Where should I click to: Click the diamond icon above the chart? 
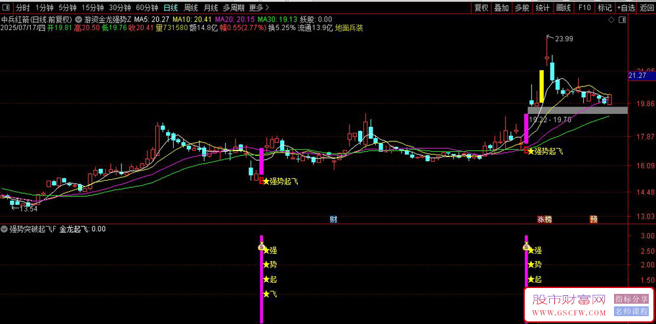click(x=611, y=20)
